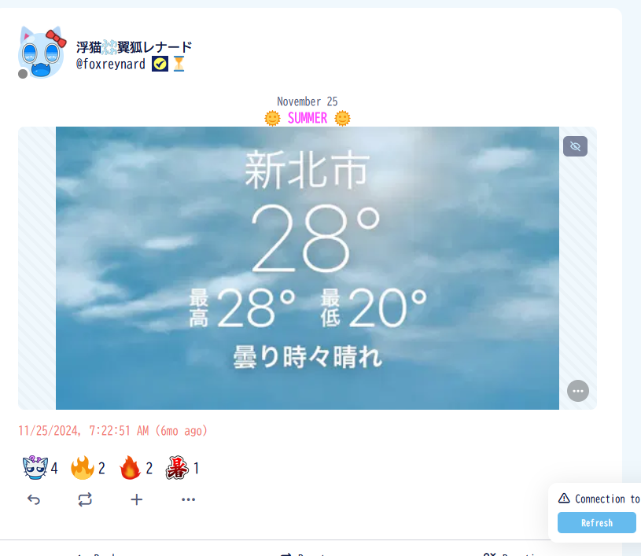Click the blue cat avatar image
The width and height of the screenshot is (641, 556).
[42, 53]
